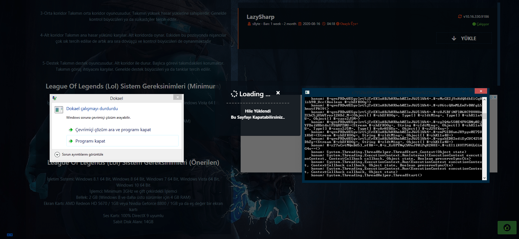Click the 'Sabit Disk Alanı: 14GB' line
The height and width of the screenshot is (239, 519).
click(x=133, y=222)
